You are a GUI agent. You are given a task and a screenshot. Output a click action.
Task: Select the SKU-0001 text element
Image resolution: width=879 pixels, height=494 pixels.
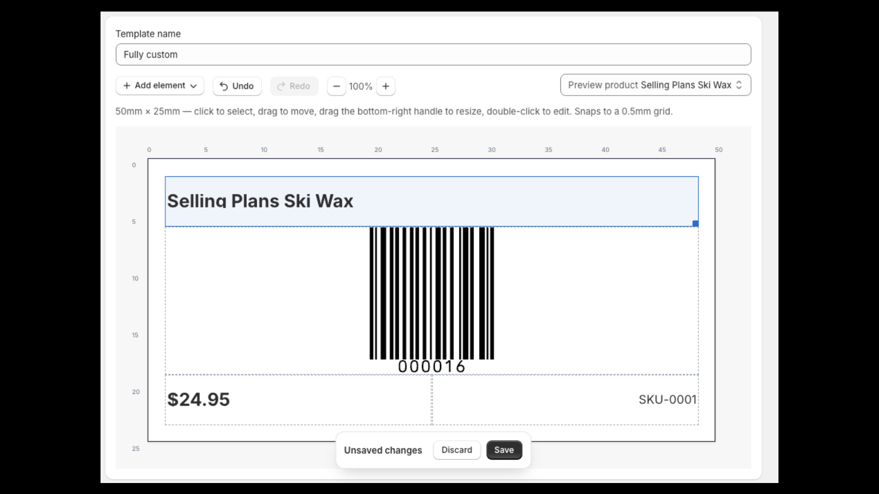[x=565, y=400]
